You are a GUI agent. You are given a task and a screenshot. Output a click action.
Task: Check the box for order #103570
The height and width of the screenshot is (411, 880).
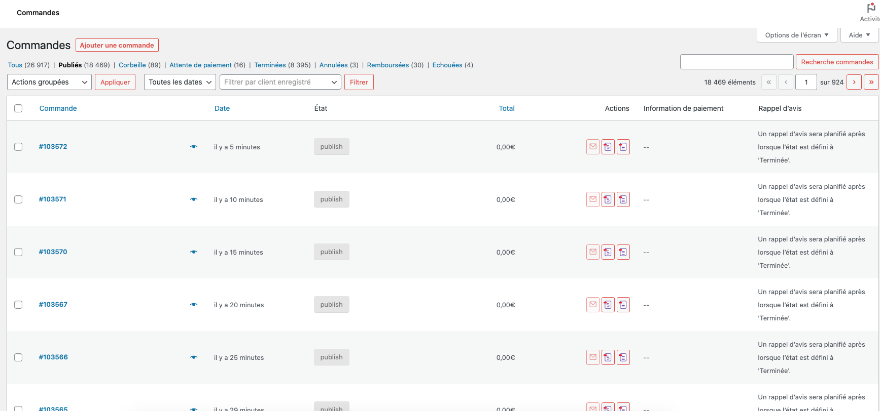click(x=18, y=252)
